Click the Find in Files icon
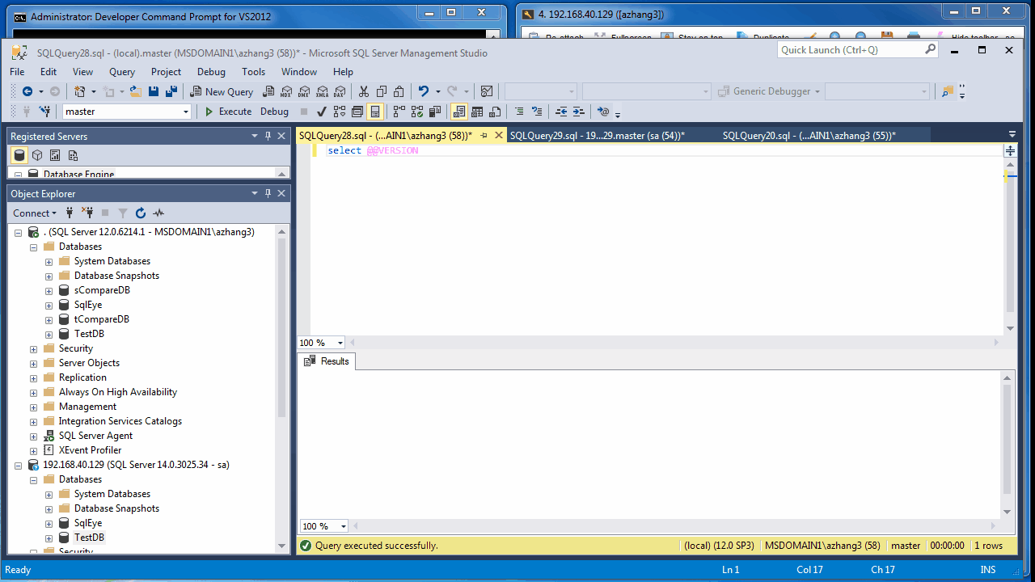Screen dimensions: 1035x582 pyautogui.click(x=948, y=91)
